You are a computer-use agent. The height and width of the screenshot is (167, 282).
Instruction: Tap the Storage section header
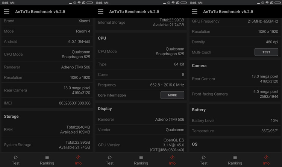pyautogui.click(x=11, y=117)
